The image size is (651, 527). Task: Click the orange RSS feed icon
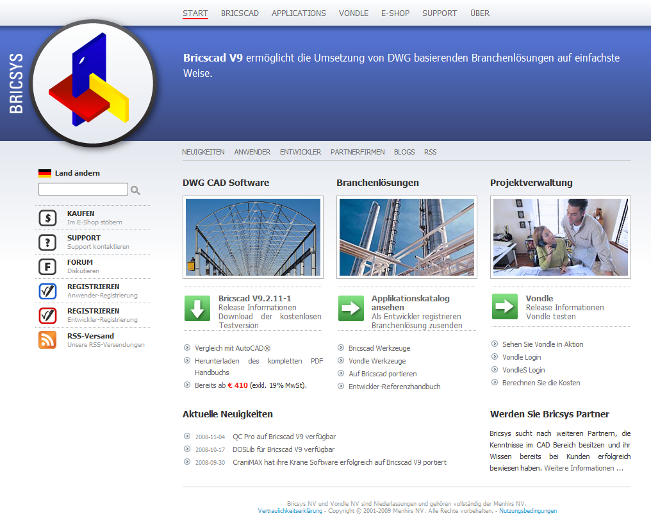[48, 340]
